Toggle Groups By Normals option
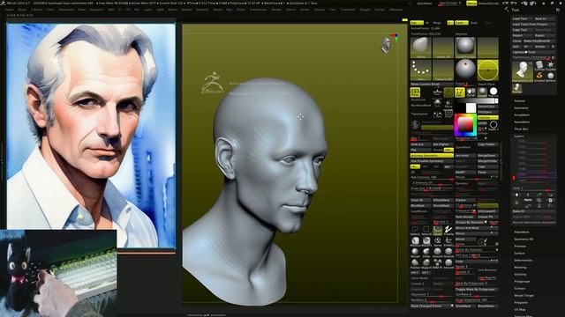Image resolution: width=565 pixels, height=317 pixels. pos(471,223)
